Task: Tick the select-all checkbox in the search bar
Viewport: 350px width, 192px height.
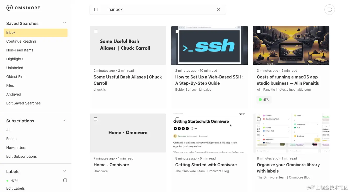Action: point(96,10)
